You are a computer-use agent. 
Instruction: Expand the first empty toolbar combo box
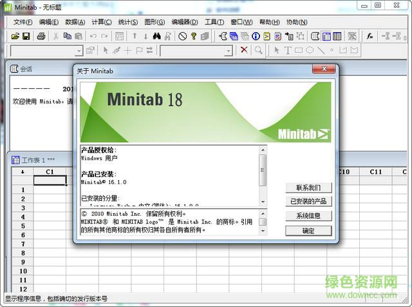click(79, 51)
